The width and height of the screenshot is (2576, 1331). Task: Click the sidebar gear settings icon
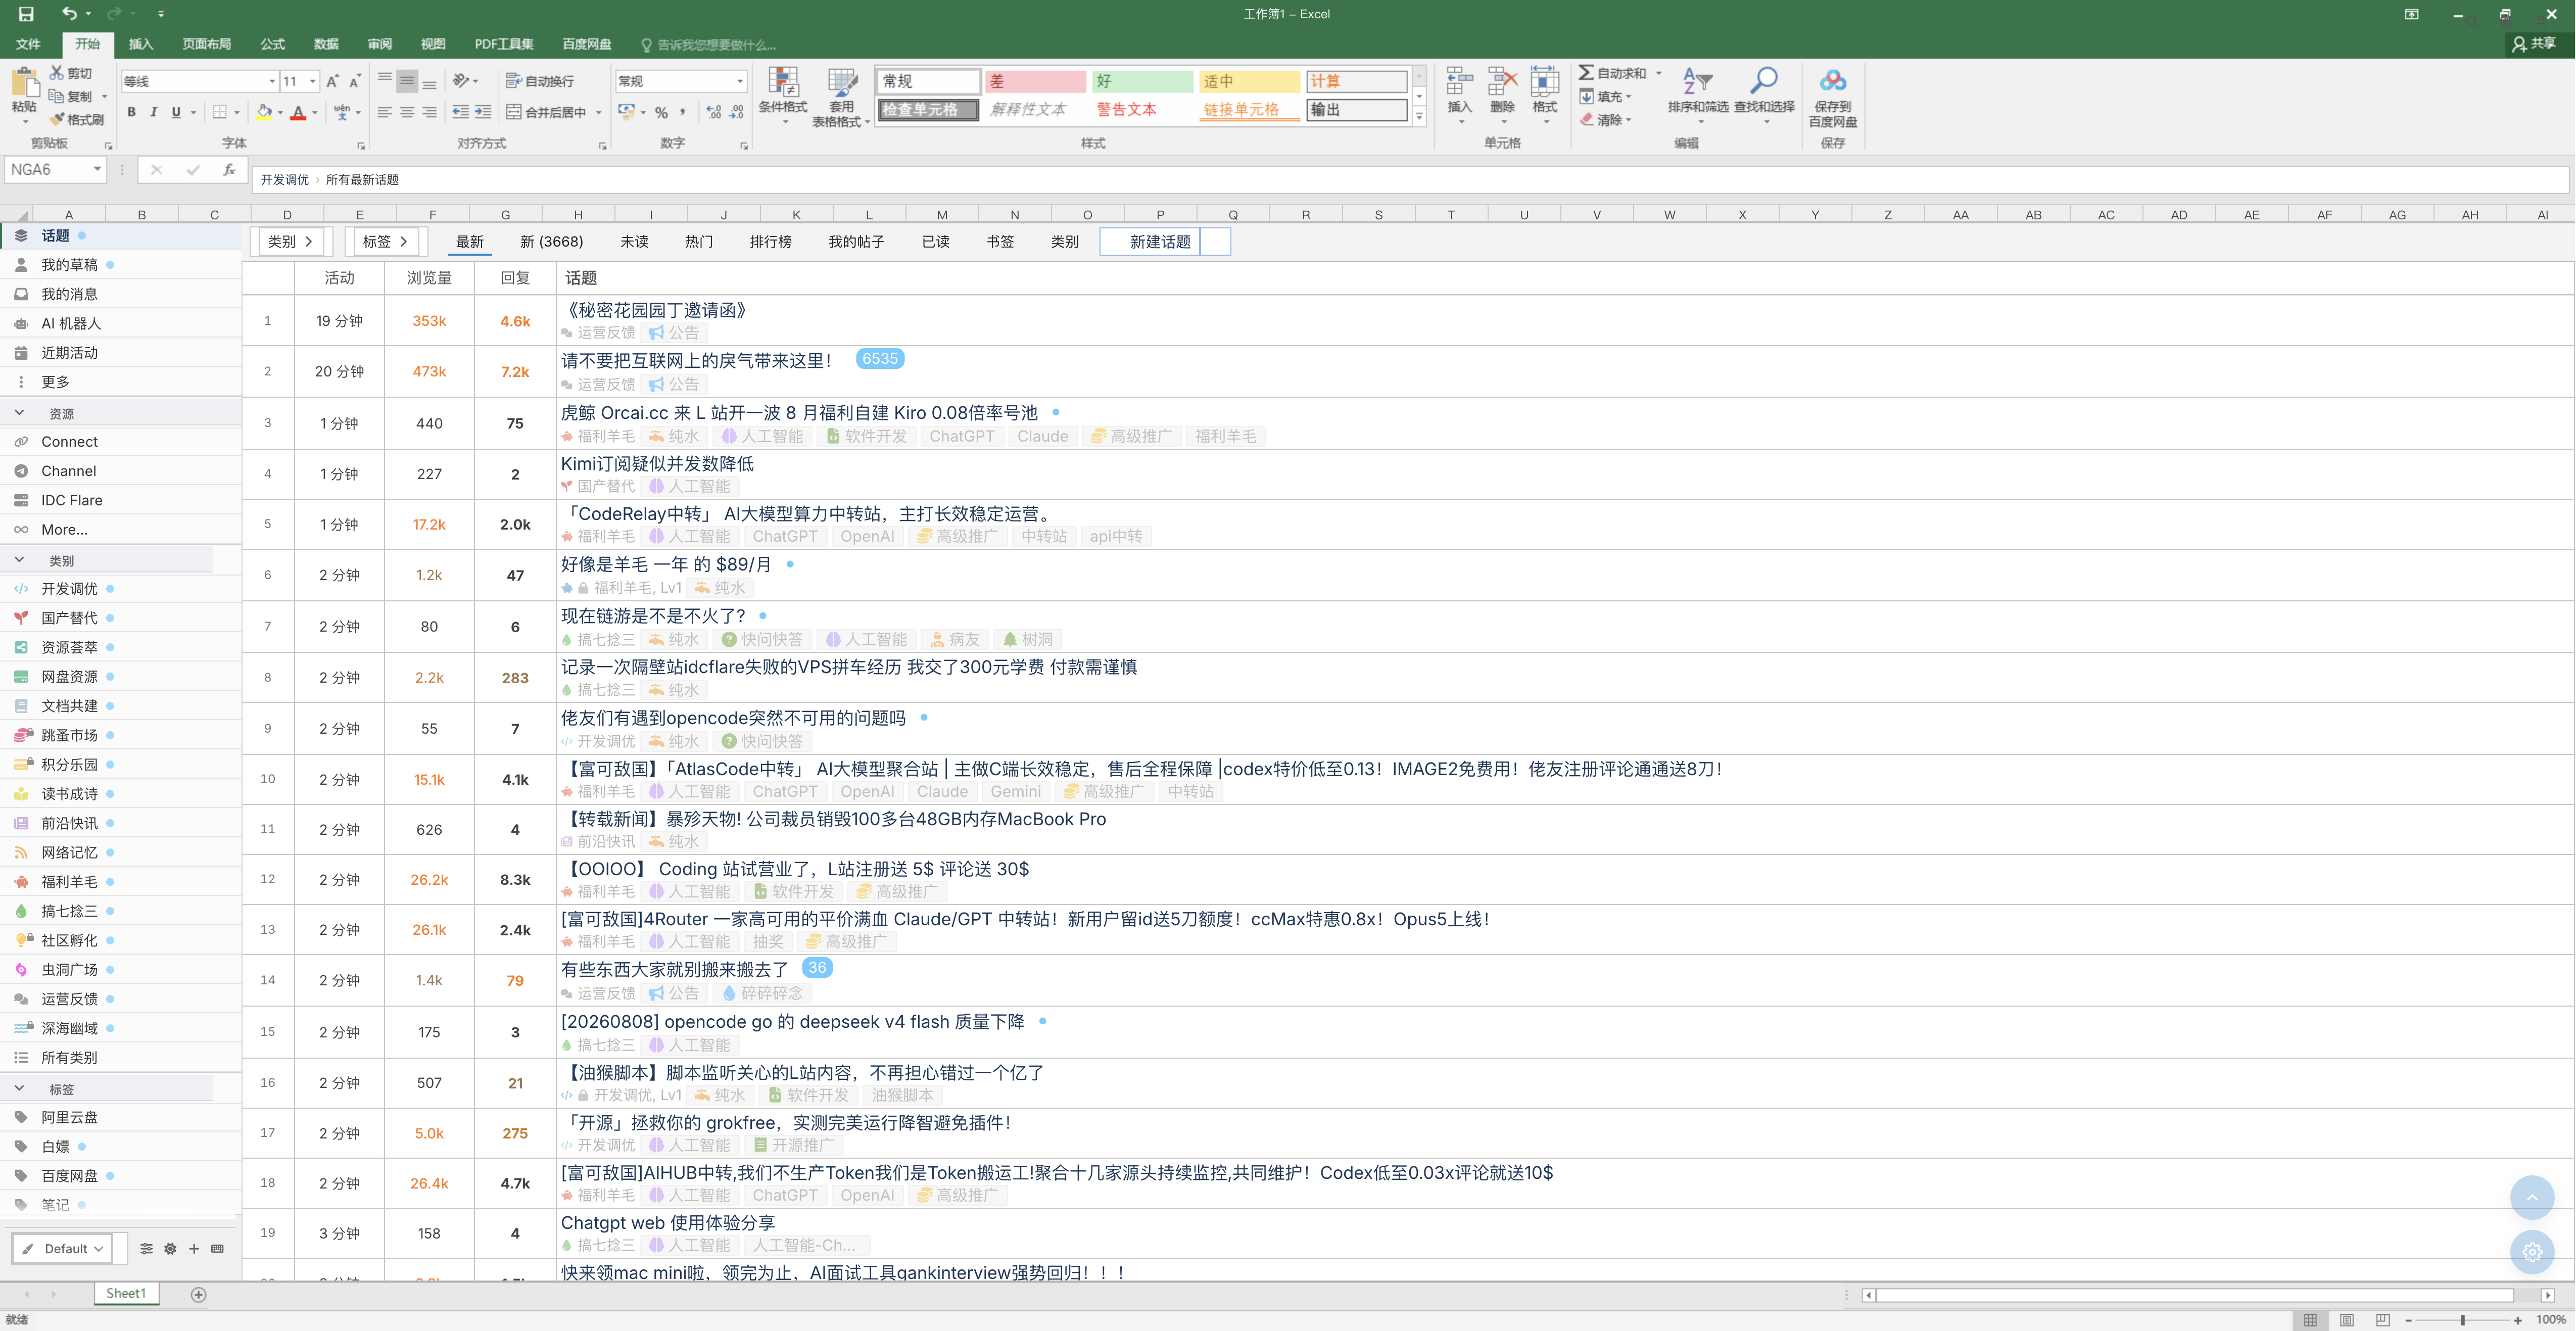click(170, 1248)
